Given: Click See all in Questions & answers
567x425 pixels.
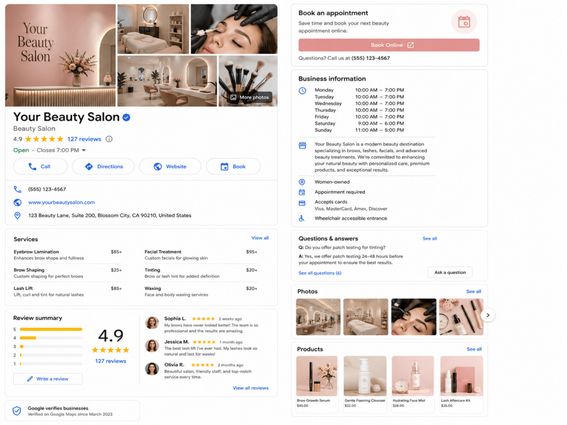Looking at the screenshot, I should click(x=430, y=239).
